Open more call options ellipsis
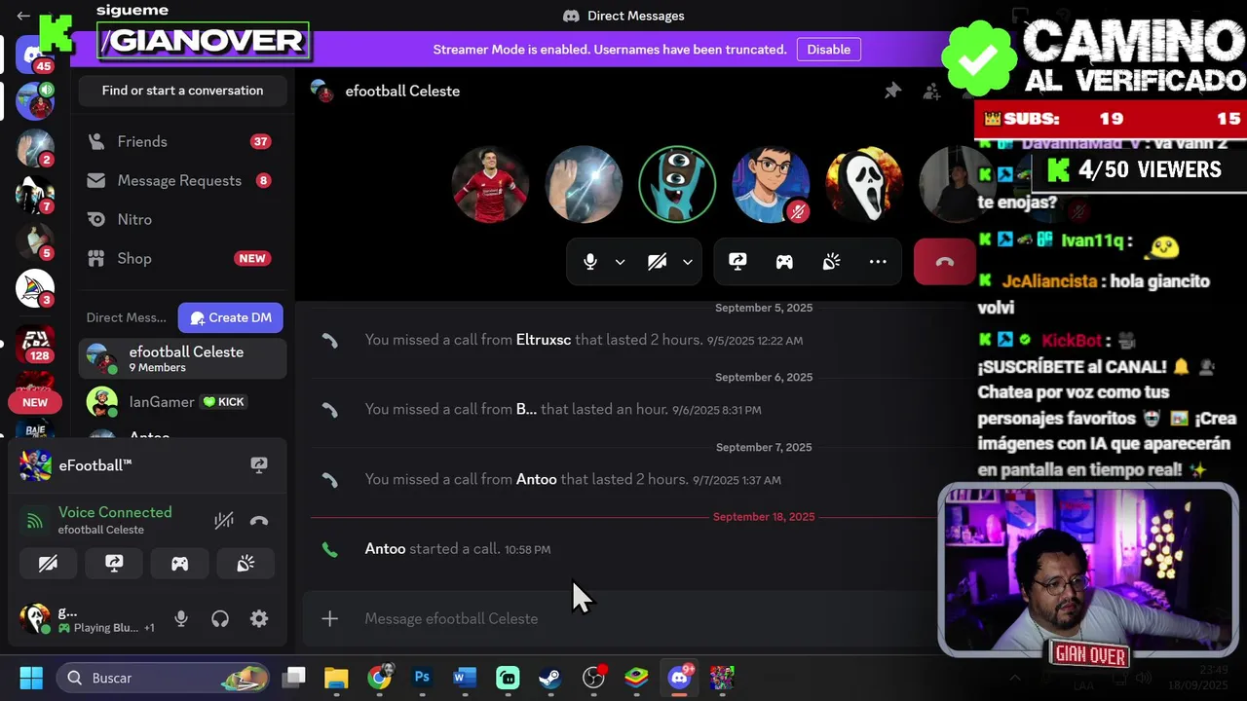The height and width of the screenshot is (701, 1247). coord(878,262)
